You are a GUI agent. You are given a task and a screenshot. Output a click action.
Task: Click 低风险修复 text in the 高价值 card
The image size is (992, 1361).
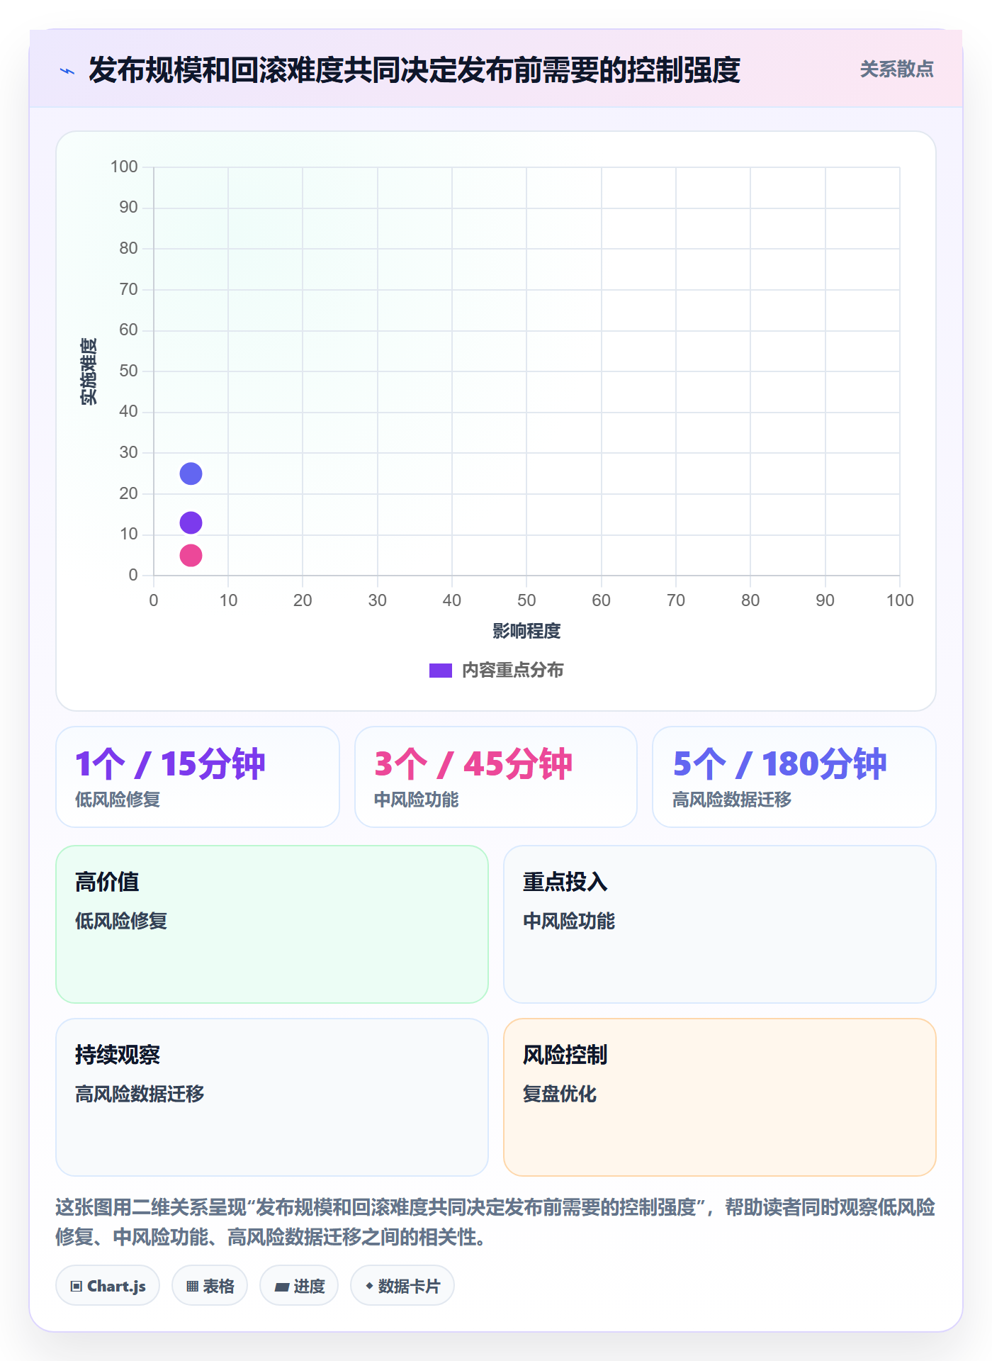[x=121, y=921]
